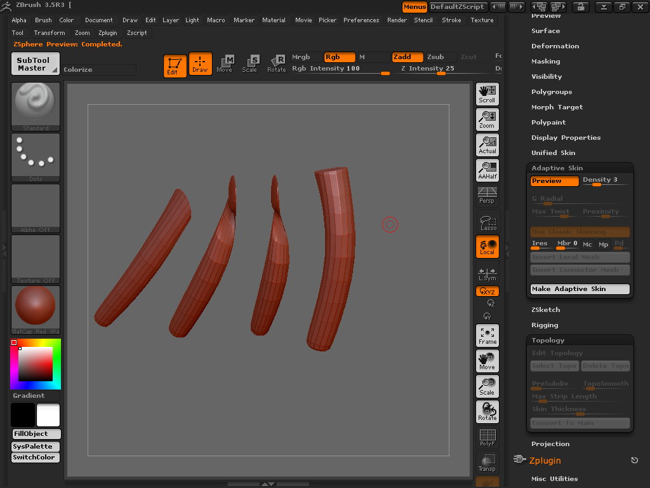Select the Zoom canvas icon

(487, 119)
